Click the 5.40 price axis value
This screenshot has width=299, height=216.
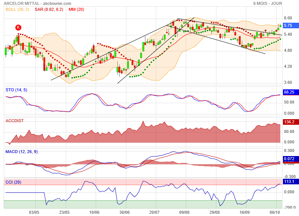tap(288, 34)
